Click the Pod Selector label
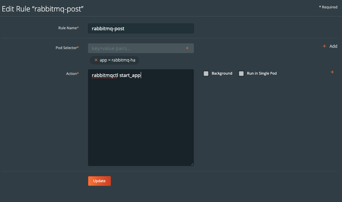The width and height of the screenshot is (342, 202). point(67,48)
